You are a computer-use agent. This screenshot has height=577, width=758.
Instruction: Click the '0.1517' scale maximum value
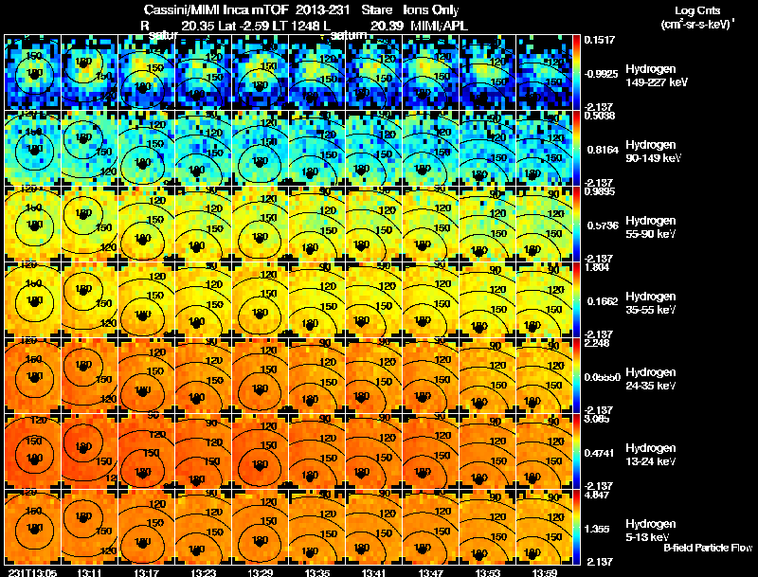(x=600, y=40)
